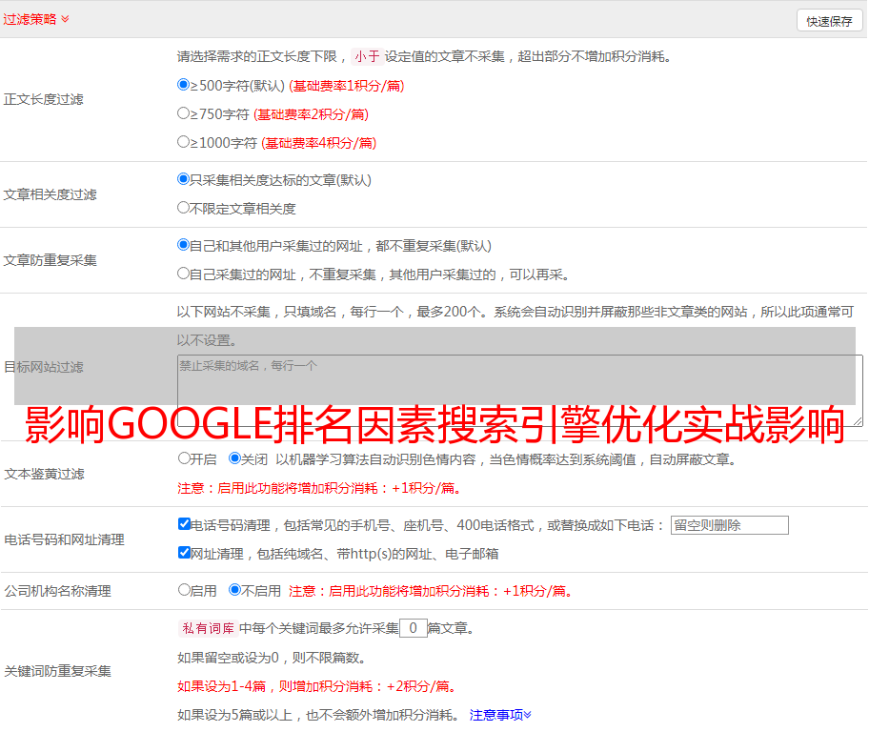Click the 如果留空或设为0，则不限篇数 text
The width and height of the screenshot is (869, 732).
272,658
